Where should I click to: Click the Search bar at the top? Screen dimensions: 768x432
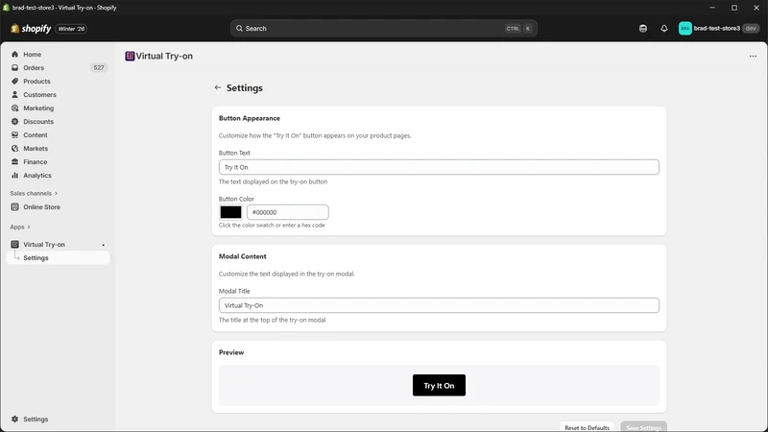click(383, 29)
